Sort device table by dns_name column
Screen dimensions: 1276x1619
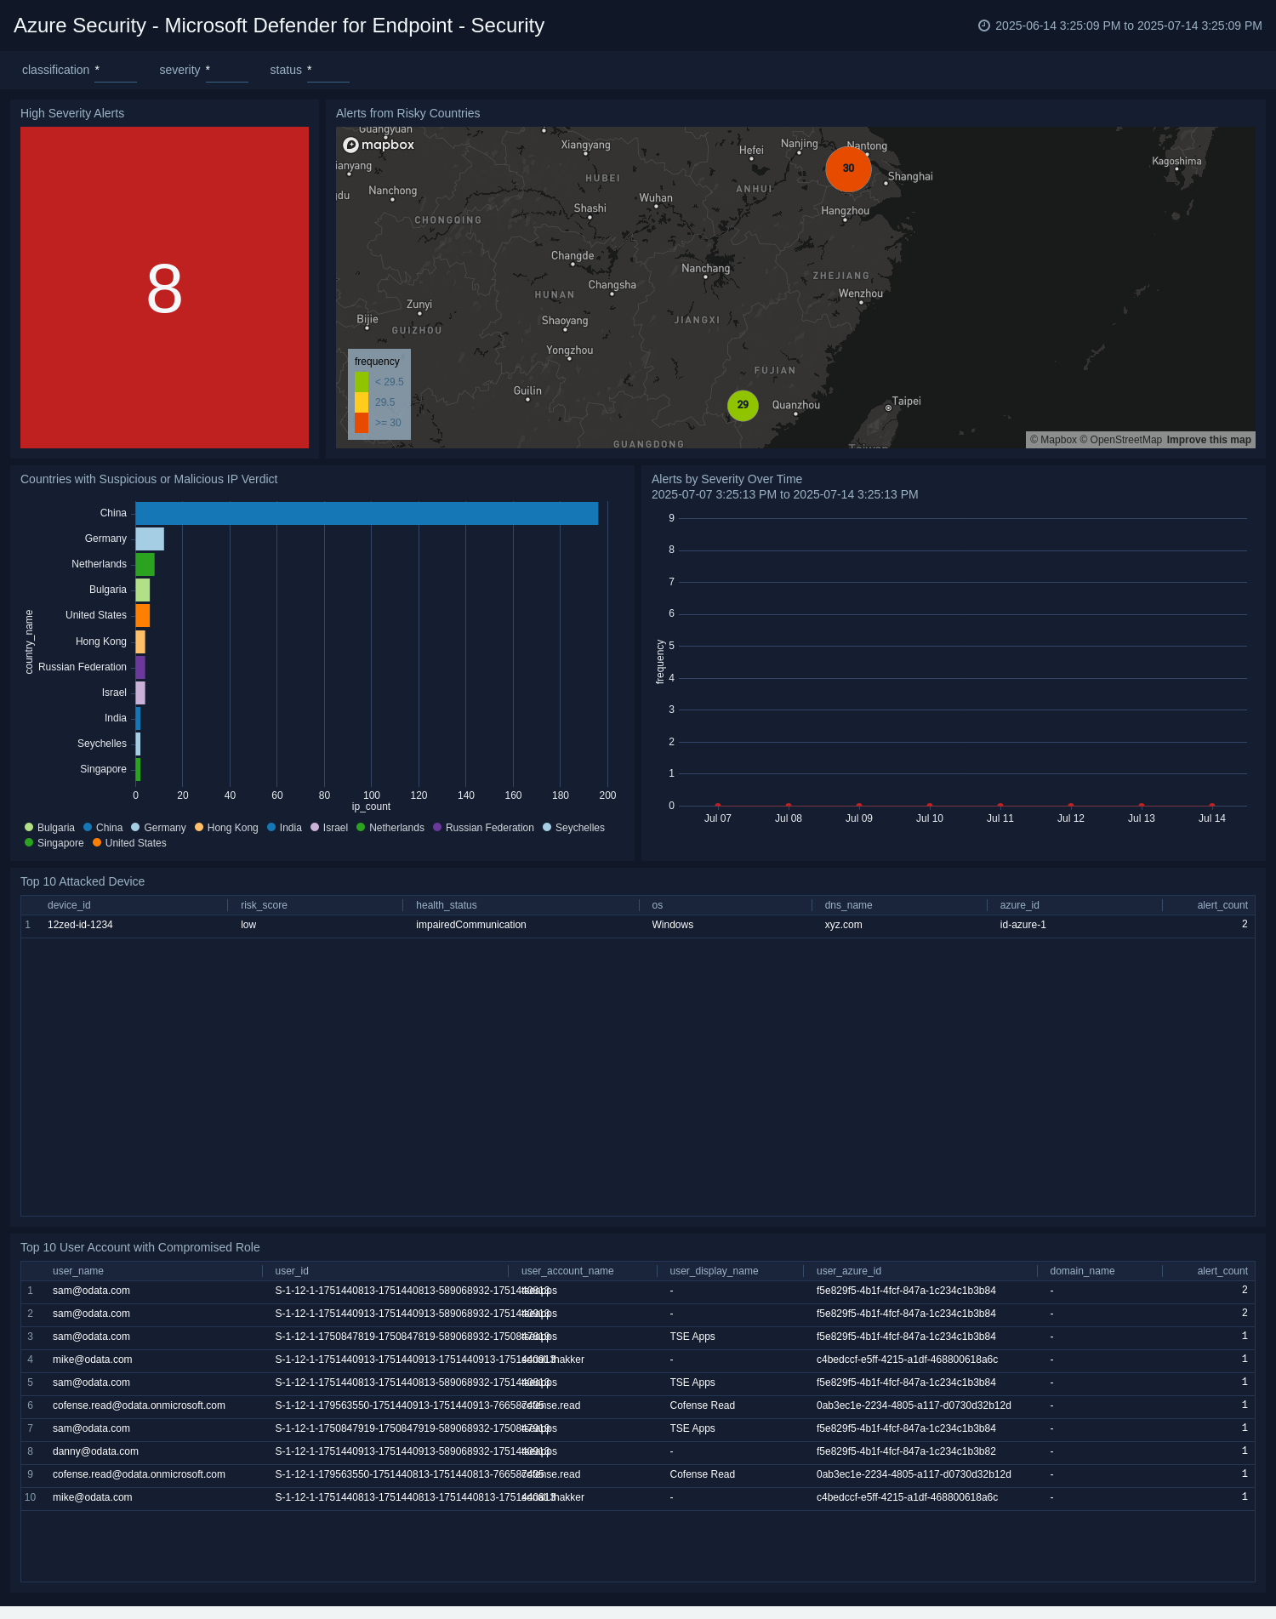tap(848, 905)
